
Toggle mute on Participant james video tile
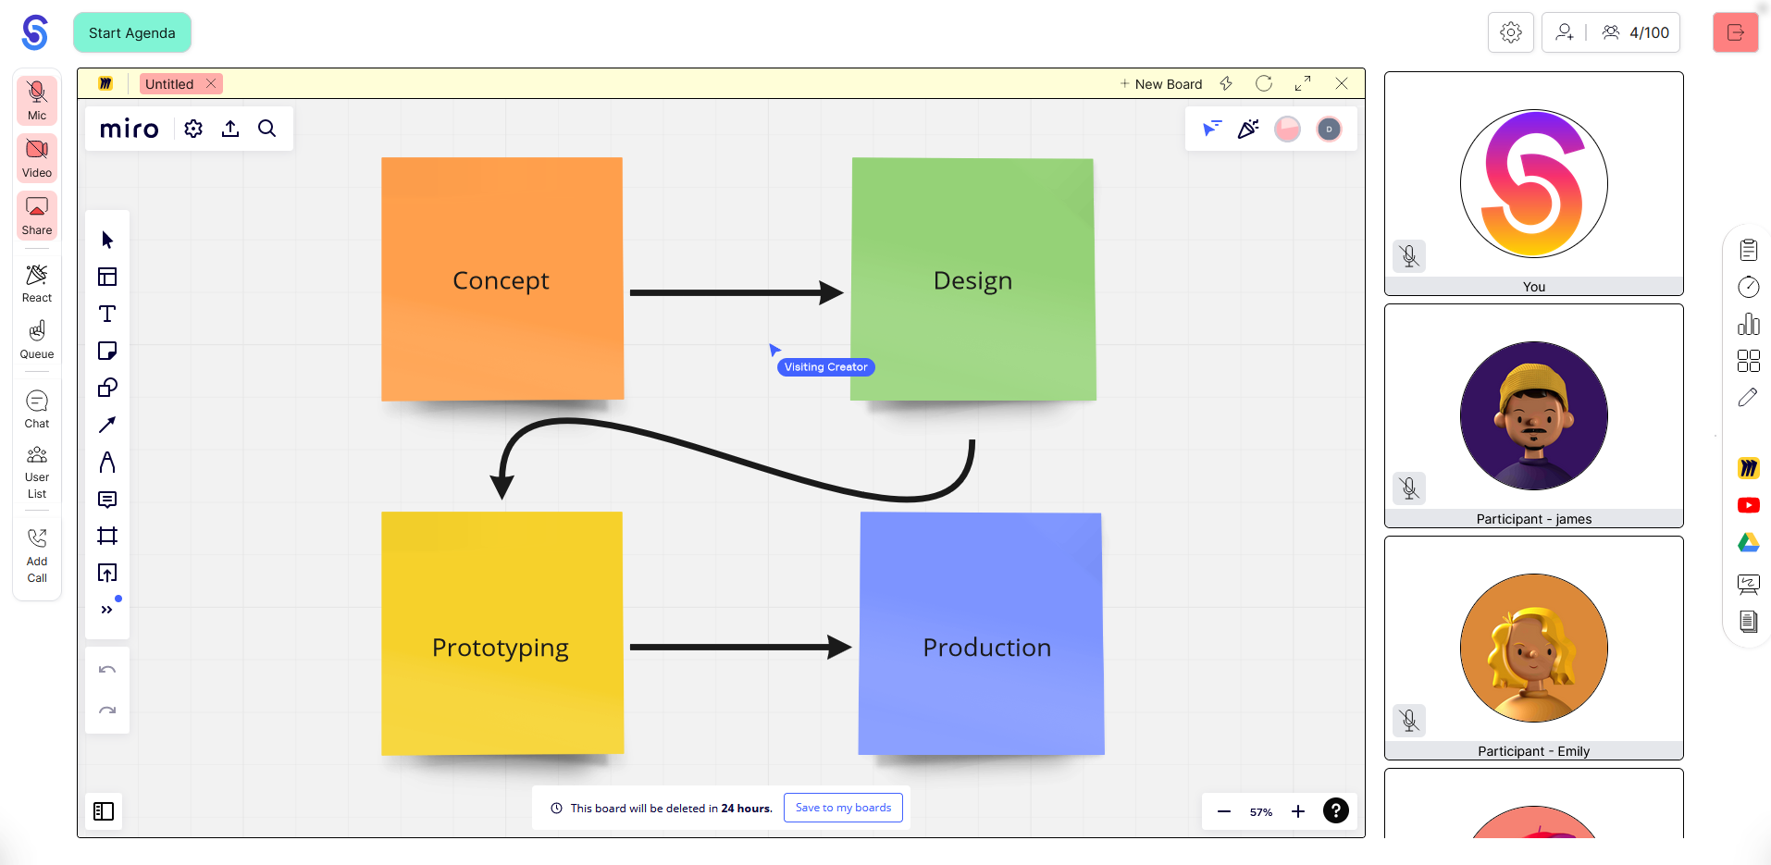1409,488
